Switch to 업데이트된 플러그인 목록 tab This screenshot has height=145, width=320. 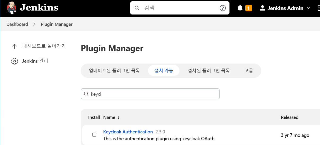(114, 71)
